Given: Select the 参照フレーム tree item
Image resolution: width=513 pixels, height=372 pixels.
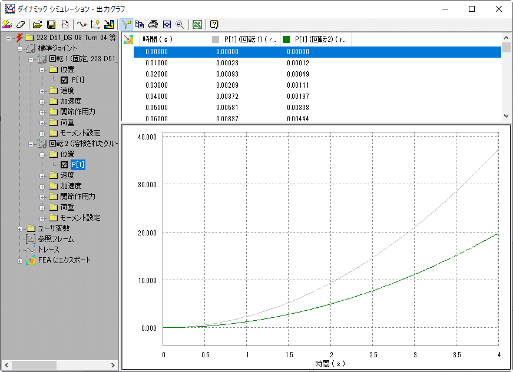Looking at the screenshot, I should point(56,239).
